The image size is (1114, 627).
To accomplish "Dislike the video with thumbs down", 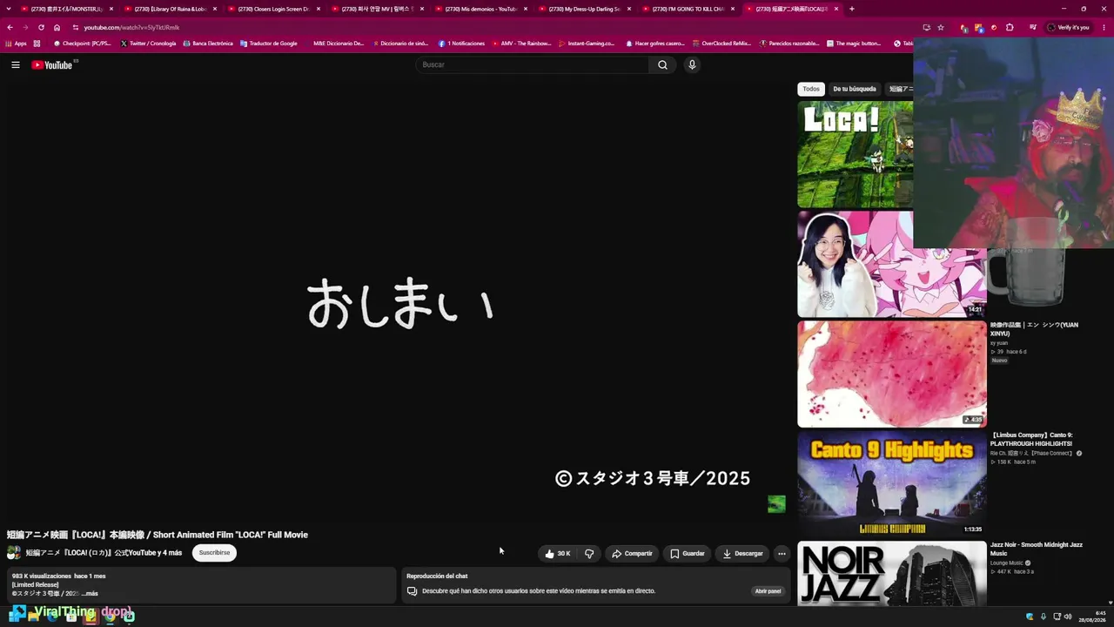I will [x=589, y=554].
